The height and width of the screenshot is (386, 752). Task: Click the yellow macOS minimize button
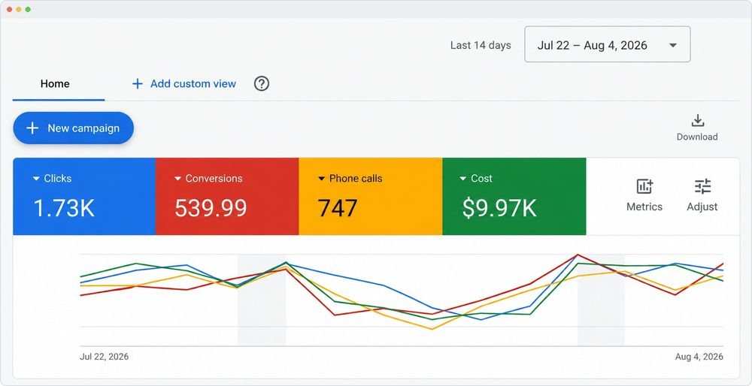[x=19, y=9]
